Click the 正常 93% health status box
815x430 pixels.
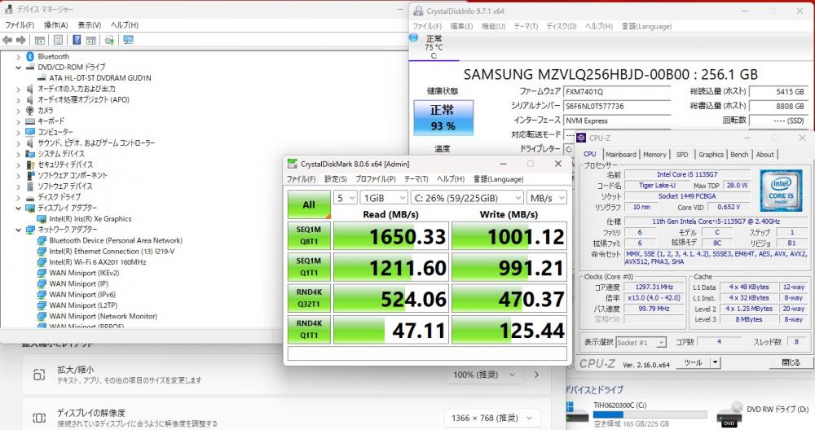443,117
